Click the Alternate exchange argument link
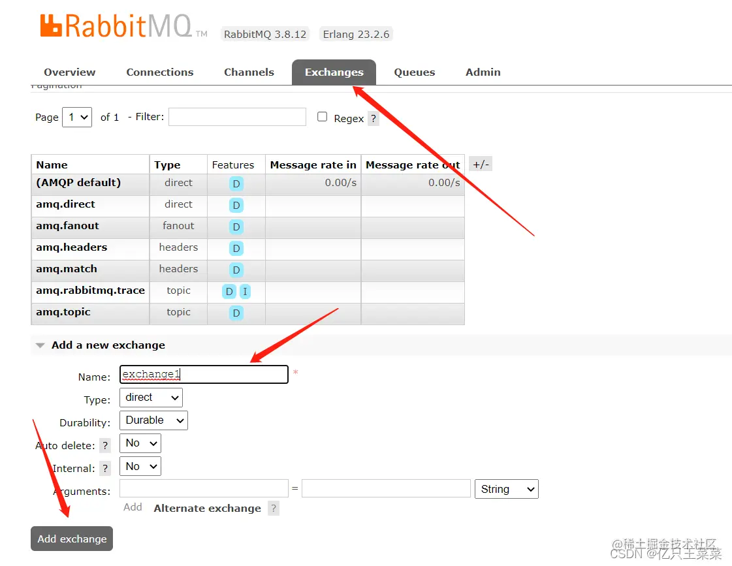Screen dimensions: 732x566 pos(207,508)
